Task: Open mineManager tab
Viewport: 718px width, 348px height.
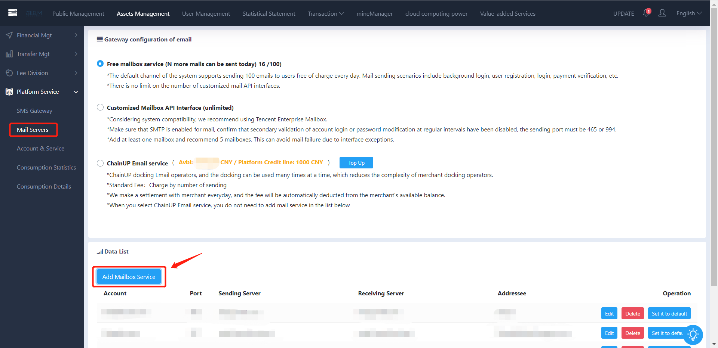Action: [x=374, y=13]
